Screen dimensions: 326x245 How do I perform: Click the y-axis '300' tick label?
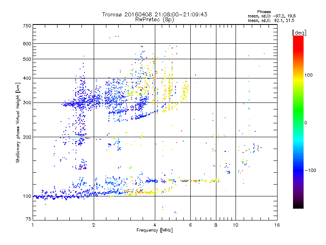click(27, 103)
